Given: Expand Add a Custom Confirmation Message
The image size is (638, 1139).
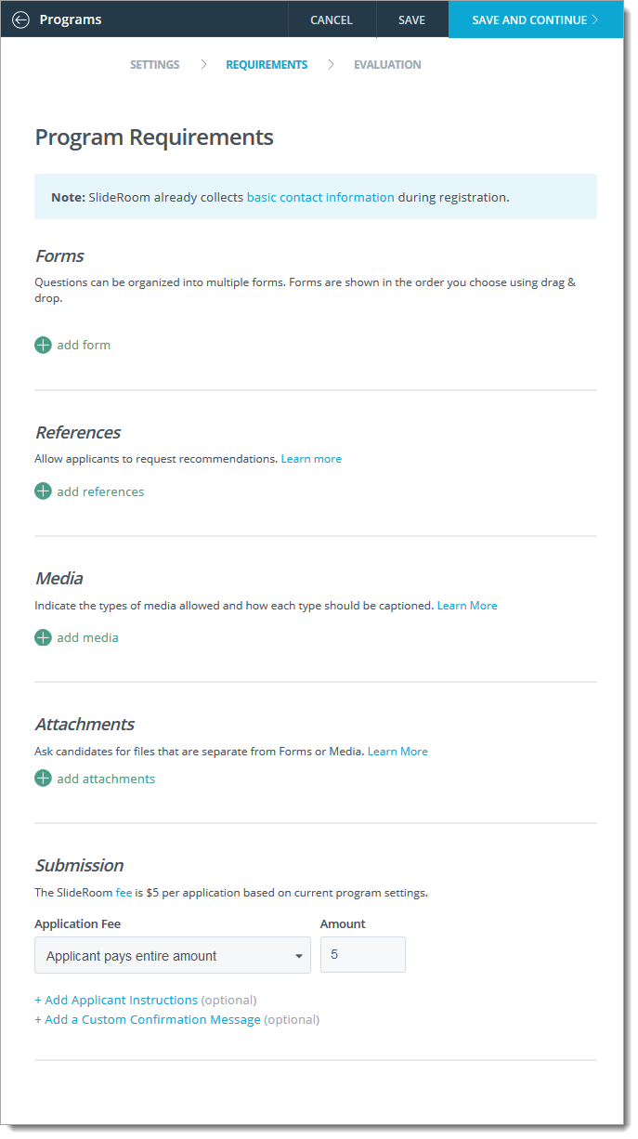Looking at the screenshot, I should click(x=148, y=1019).
